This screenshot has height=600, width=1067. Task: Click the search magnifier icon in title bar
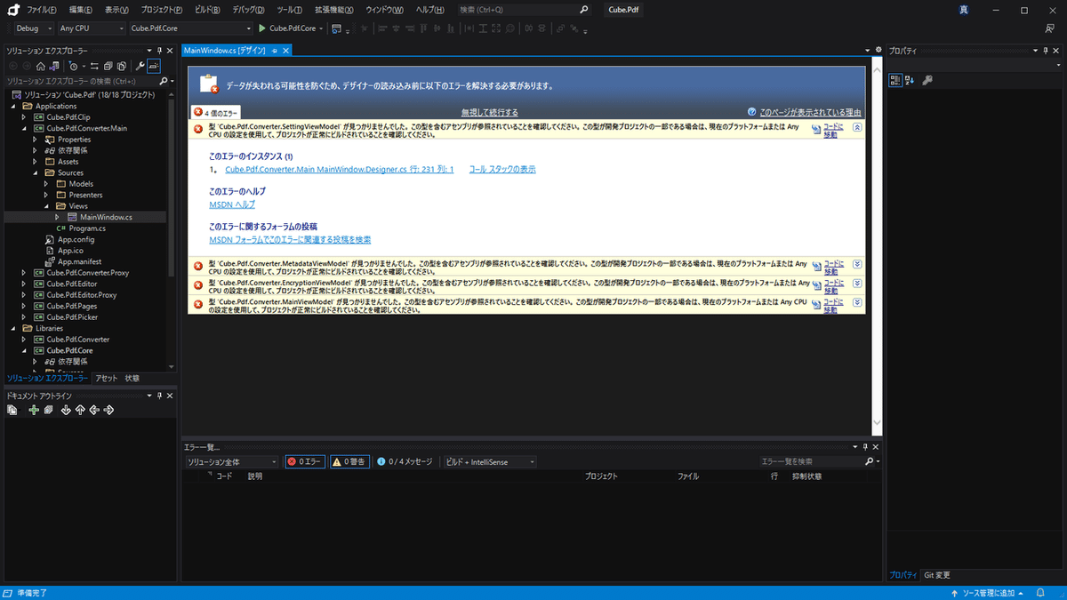[584, 10]
